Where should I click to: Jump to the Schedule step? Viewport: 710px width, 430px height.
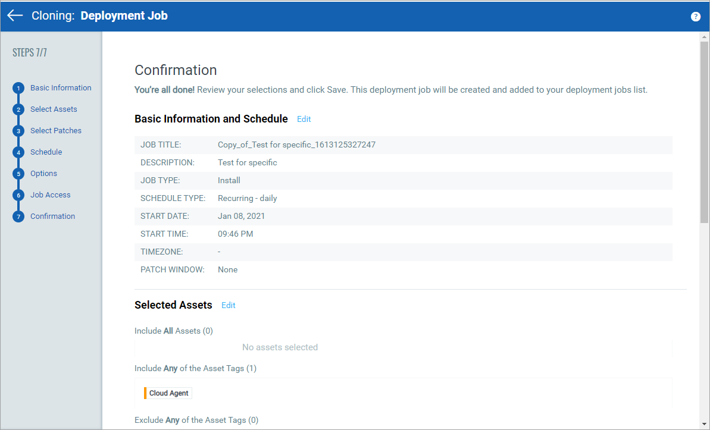coord(46,152)
